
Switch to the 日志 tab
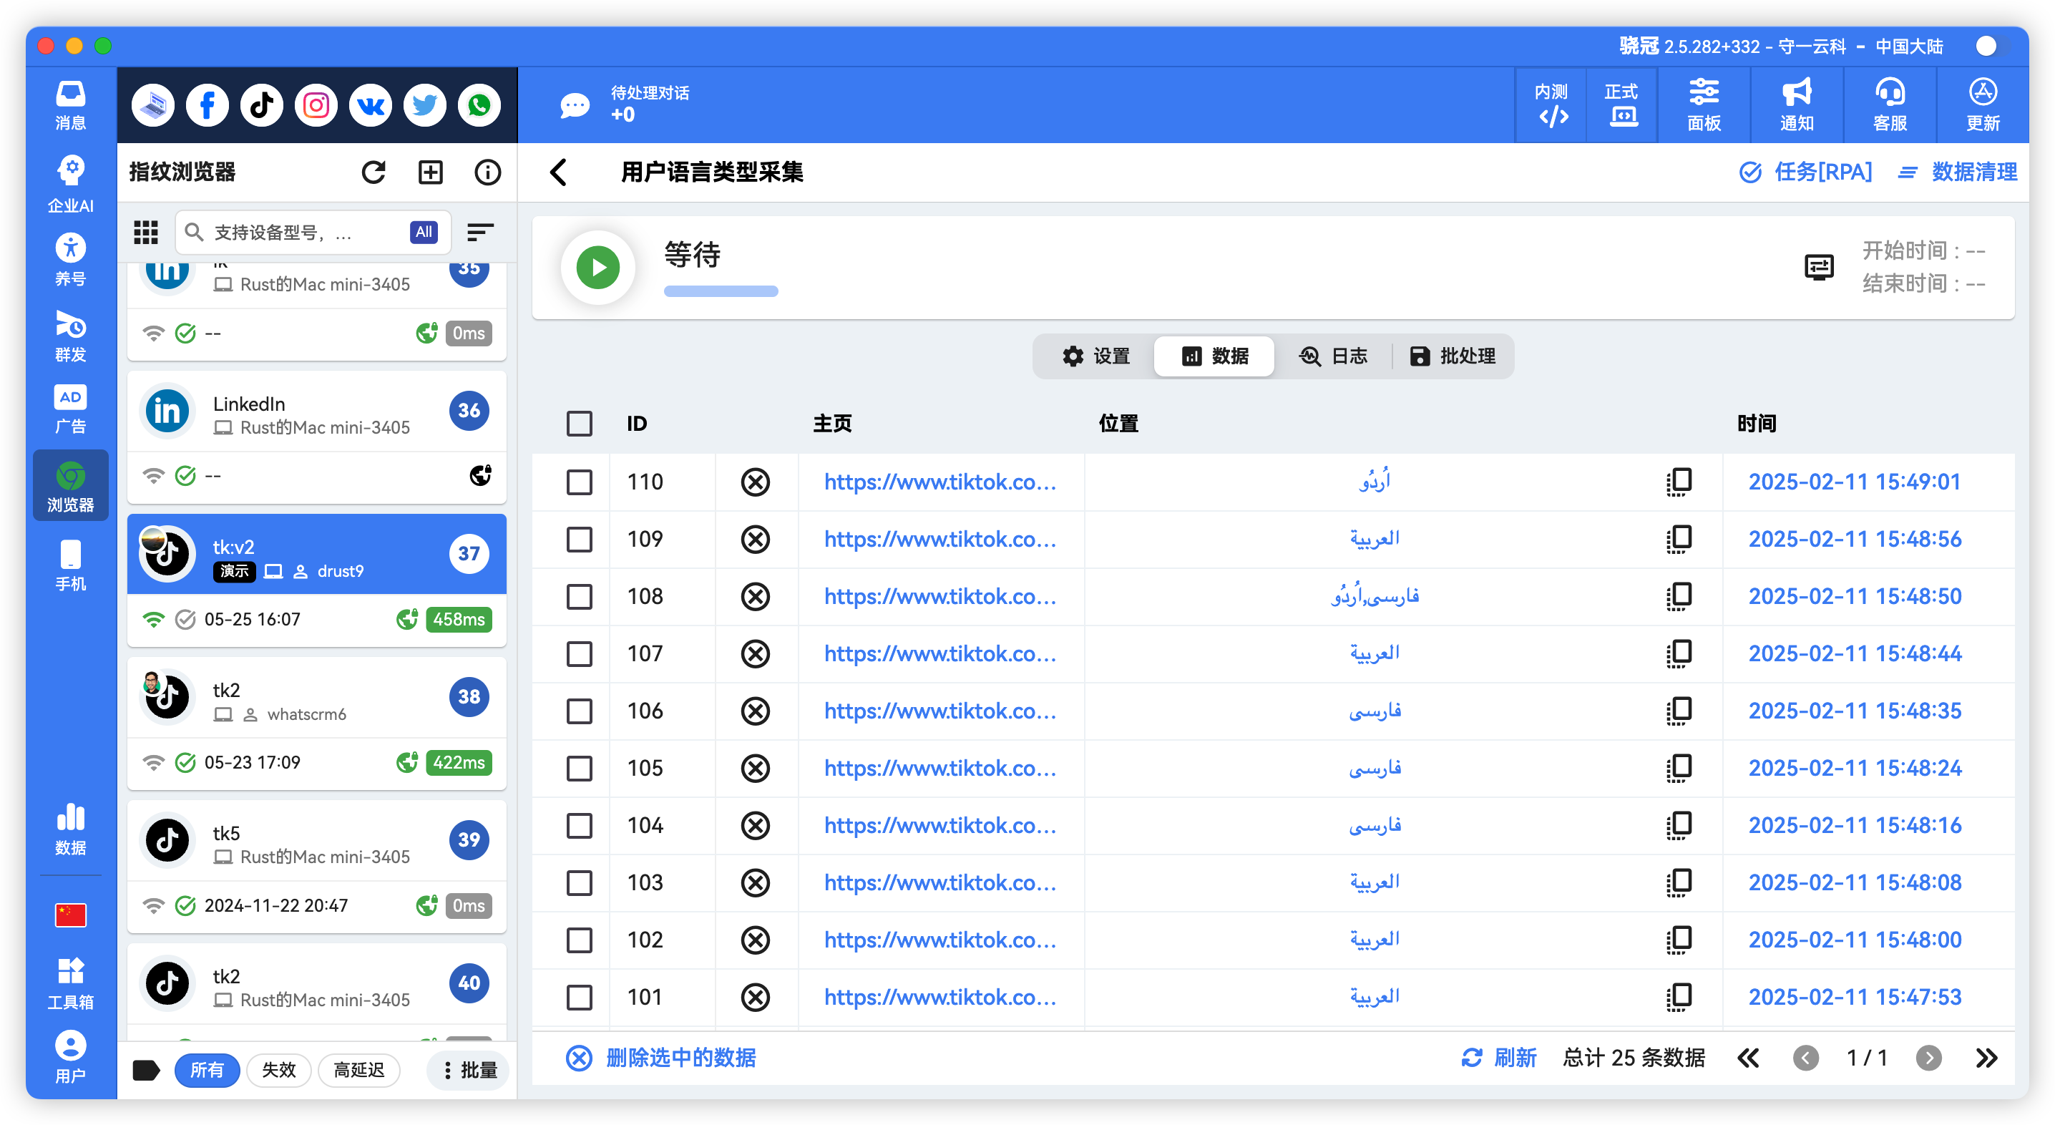(1335, 356)
